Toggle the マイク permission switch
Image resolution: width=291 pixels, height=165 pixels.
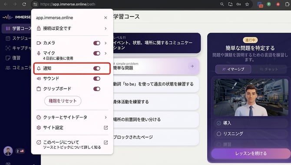tap(97, 53)
